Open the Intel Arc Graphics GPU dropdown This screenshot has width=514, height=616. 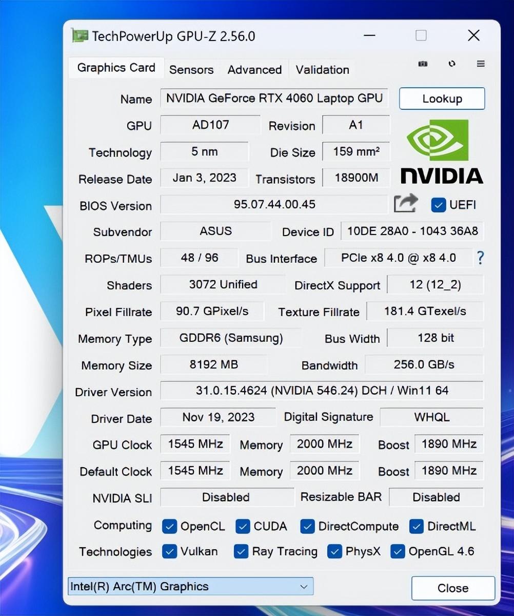pyautogui.click(x=190, y=586)
